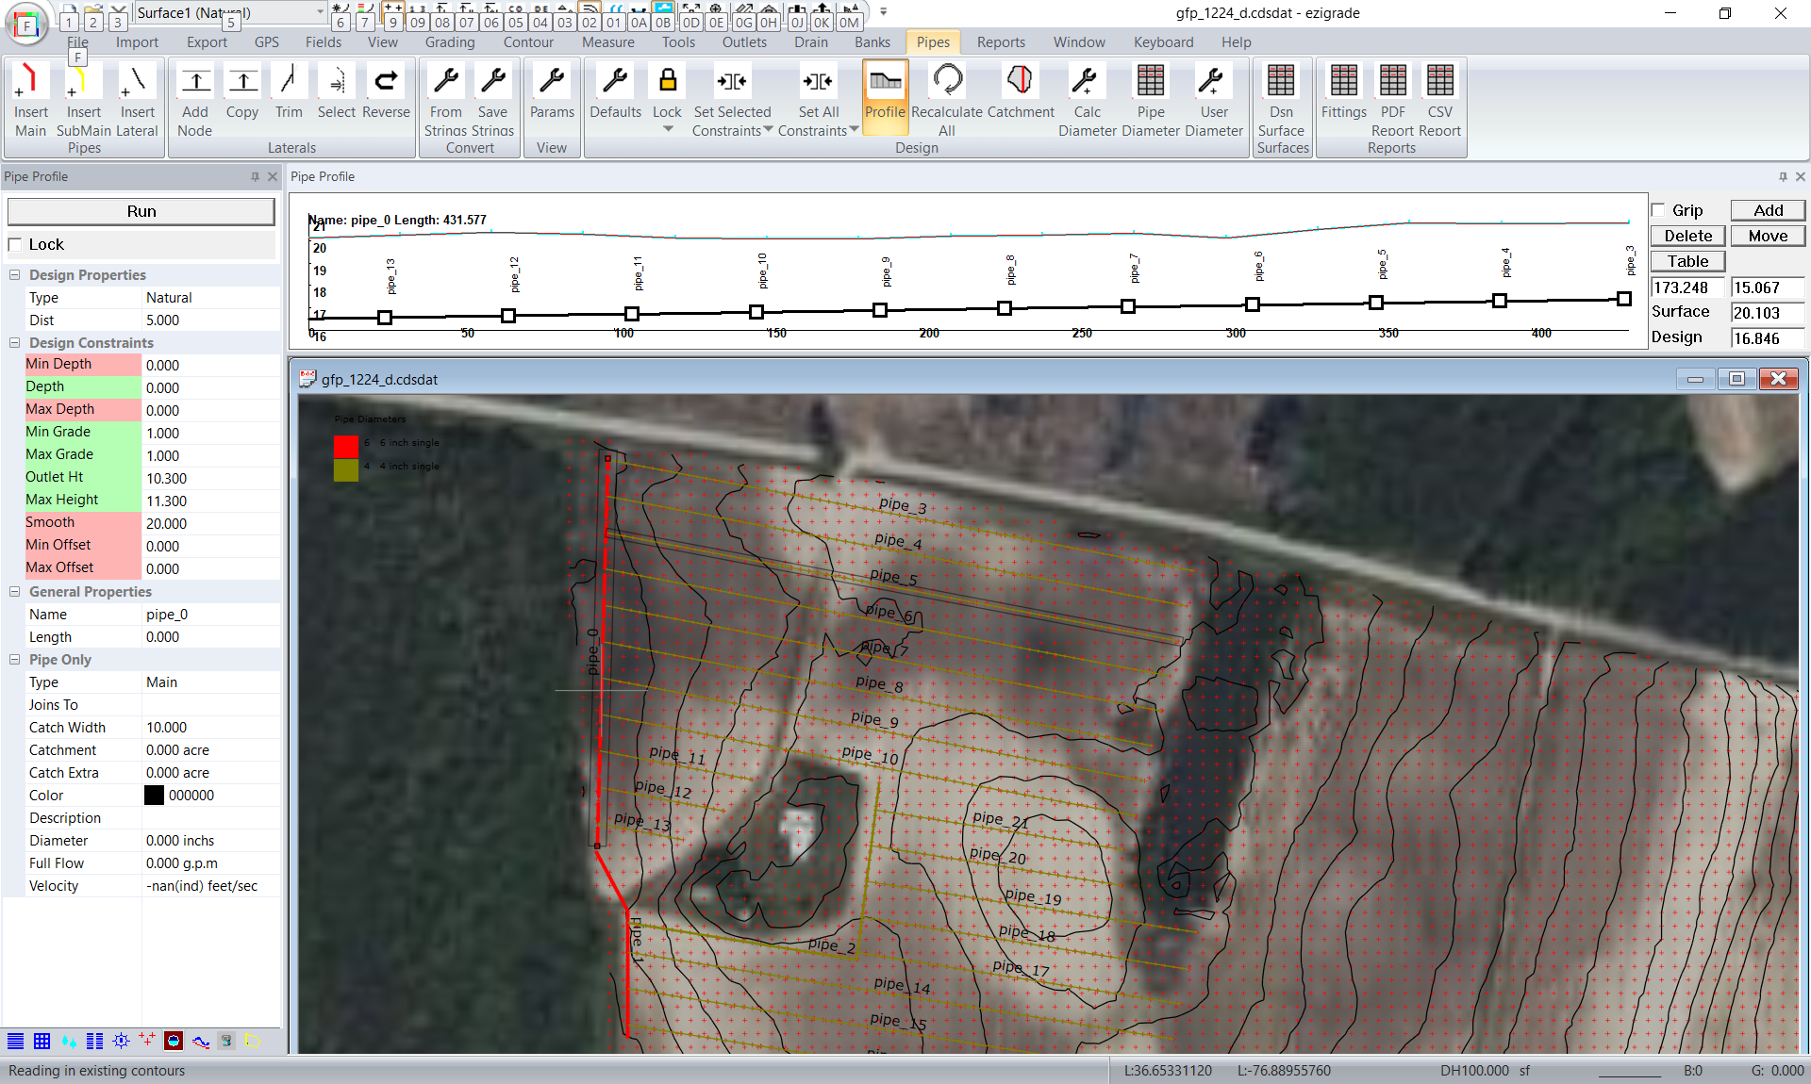Open the Fittings report icon
The height and width of the screenshot is (1084, 1811).
point(1343,81)
